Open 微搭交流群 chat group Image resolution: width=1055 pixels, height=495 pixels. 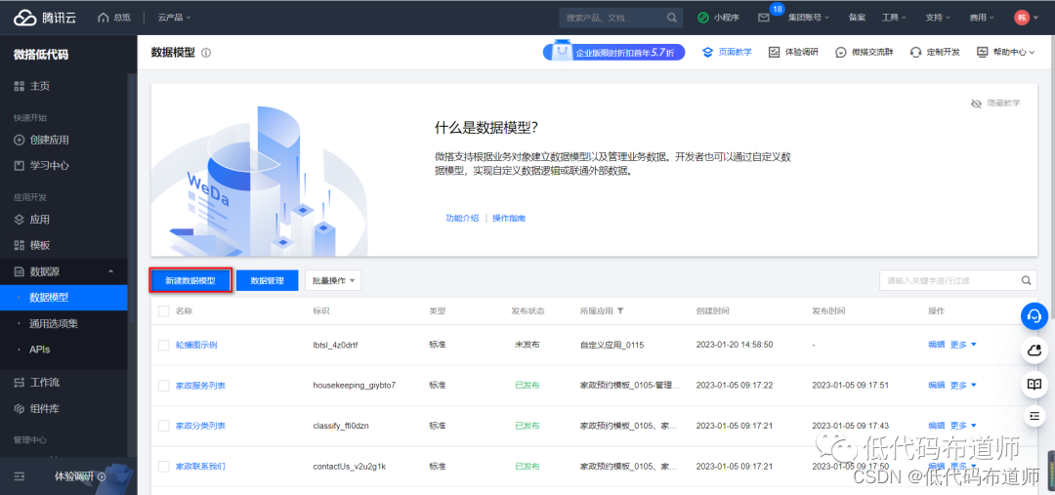(x=865, y=52)
